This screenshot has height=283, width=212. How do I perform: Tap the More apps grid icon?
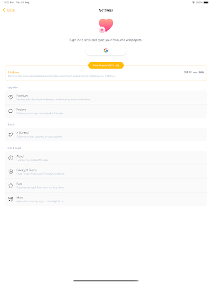pos(10,199)
